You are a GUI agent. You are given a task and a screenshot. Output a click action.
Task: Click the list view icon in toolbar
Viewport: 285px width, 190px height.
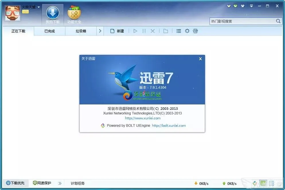pyautogui.click(x=179, y=31)
